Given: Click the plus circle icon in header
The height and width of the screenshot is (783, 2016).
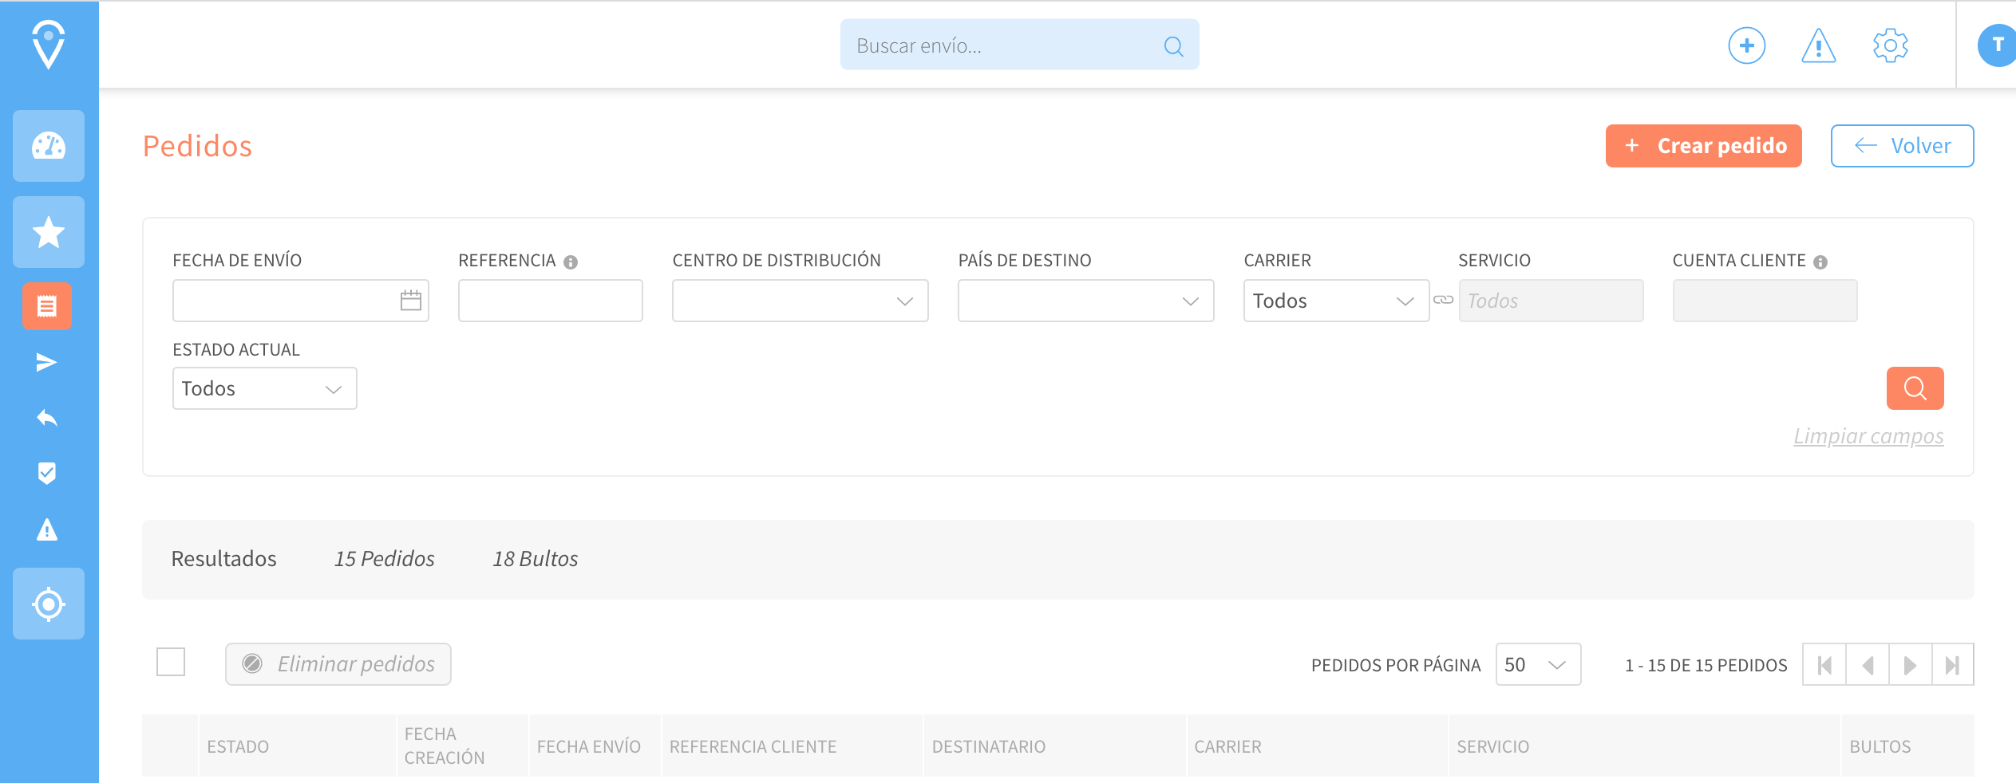Looking at the screenshot, I should click(x=1746, y=45).
